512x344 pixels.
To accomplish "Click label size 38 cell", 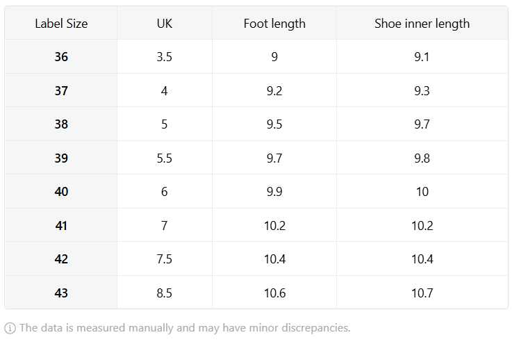I will coord(61,124).
